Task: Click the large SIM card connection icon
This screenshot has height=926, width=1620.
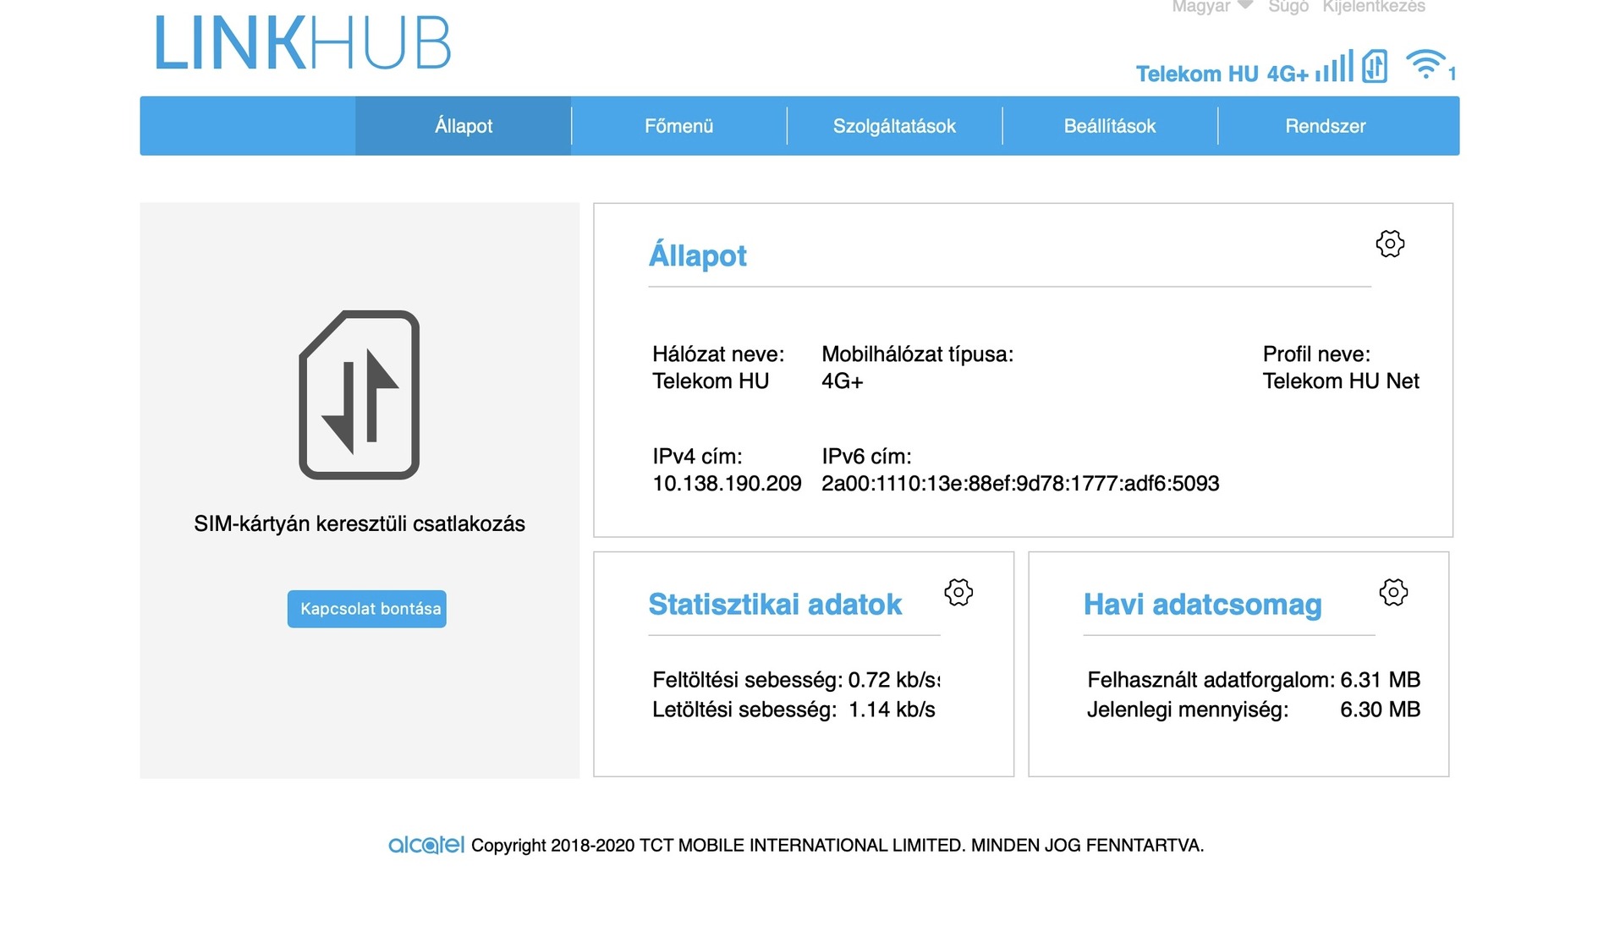Action: click(360, 394)
